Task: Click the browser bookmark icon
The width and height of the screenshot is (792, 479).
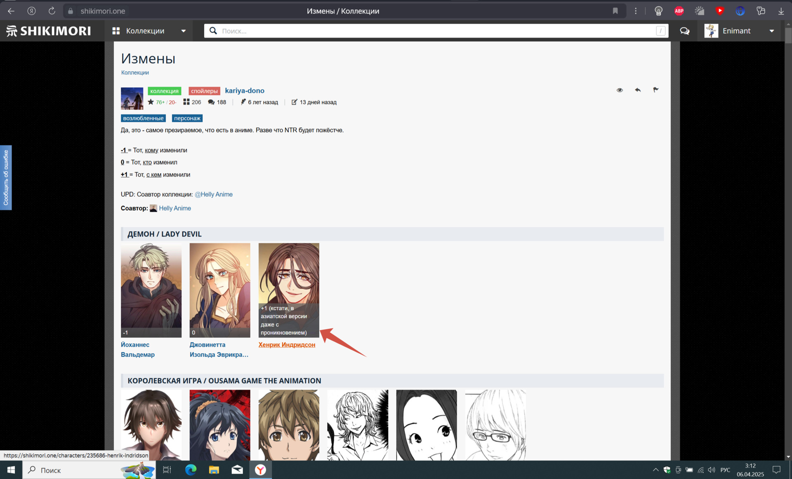Action: [615, 11]
